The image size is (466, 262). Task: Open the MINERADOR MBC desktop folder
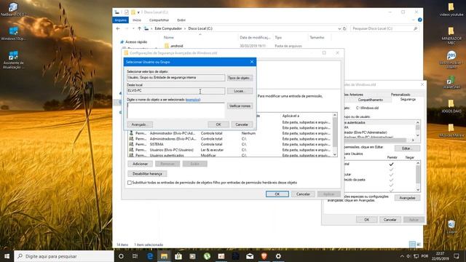pos(451,35)
